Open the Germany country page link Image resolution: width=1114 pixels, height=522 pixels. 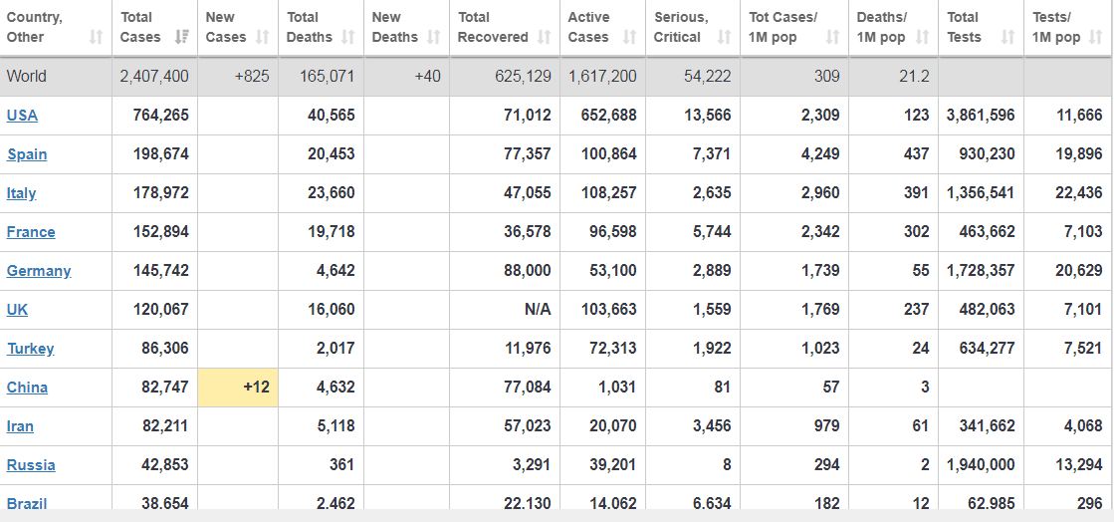[x=39, y=271]
